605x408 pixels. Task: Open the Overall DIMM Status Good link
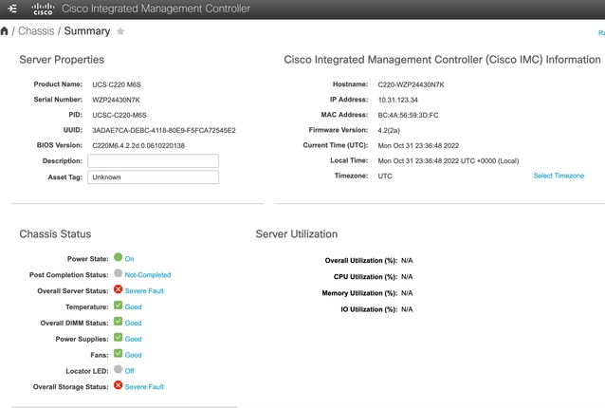[x=133, y=324]
